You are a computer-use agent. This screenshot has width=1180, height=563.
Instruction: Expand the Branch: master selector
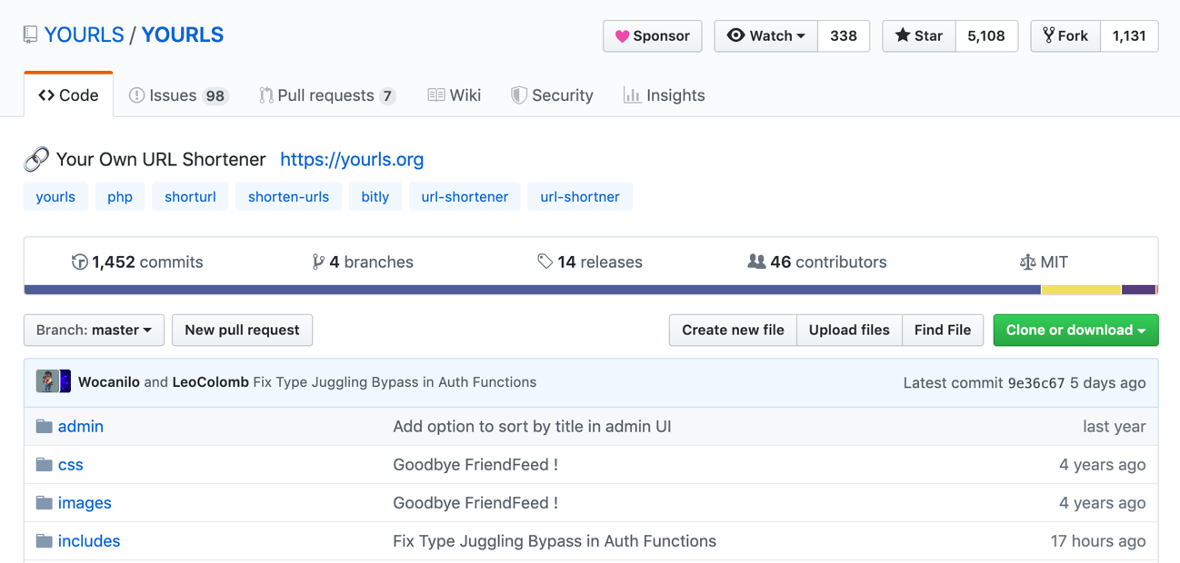point(94,330)
